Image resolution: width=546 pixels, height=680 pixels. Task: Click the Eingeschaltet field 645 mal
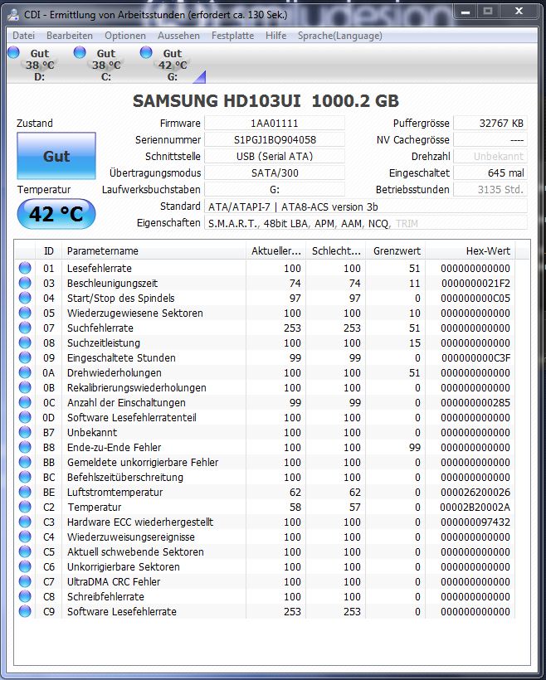click(x=490, y=172)
